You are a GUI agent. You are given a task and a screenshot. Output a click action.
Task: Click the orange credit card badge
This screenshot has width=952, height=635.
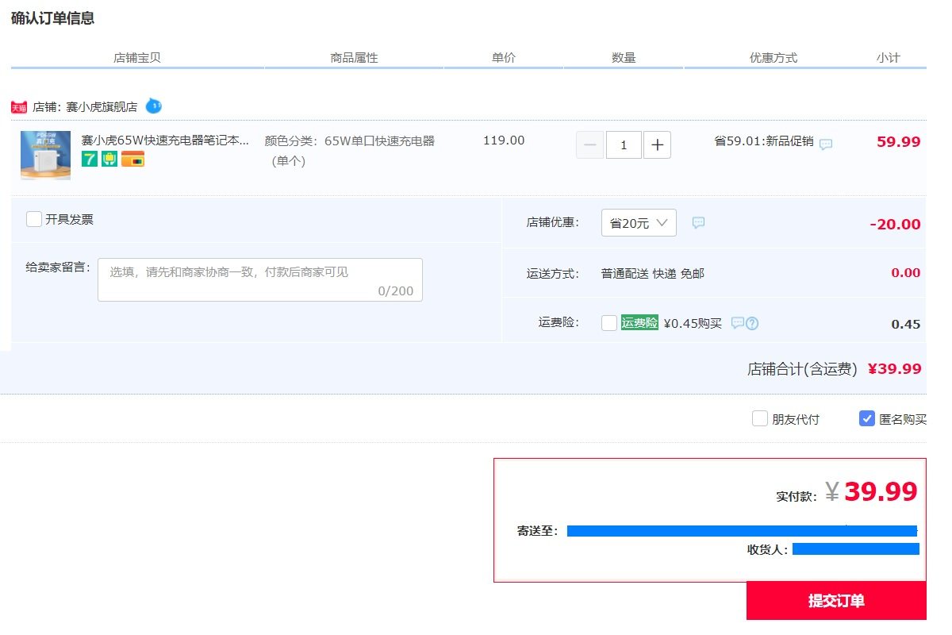tap(132, 159)
